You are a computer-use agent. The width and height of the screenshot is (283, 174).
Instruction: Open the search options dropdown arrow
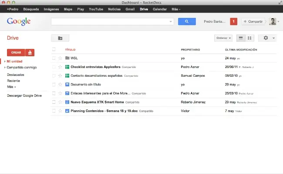[171, 21]
